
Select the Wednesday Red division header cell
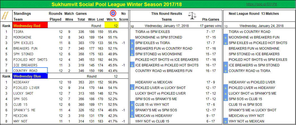click(30, 26)
